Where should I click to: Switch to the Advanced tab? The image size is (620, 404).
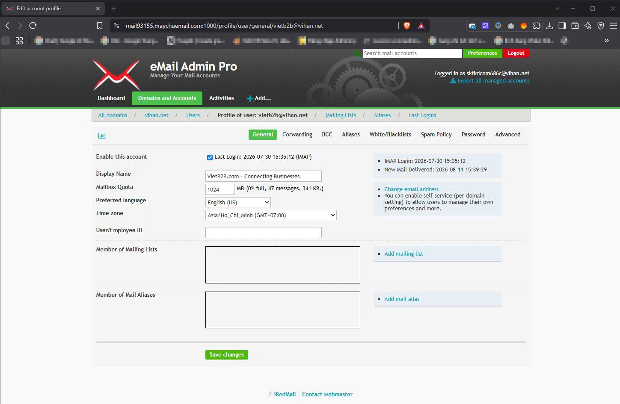point(508,135)
